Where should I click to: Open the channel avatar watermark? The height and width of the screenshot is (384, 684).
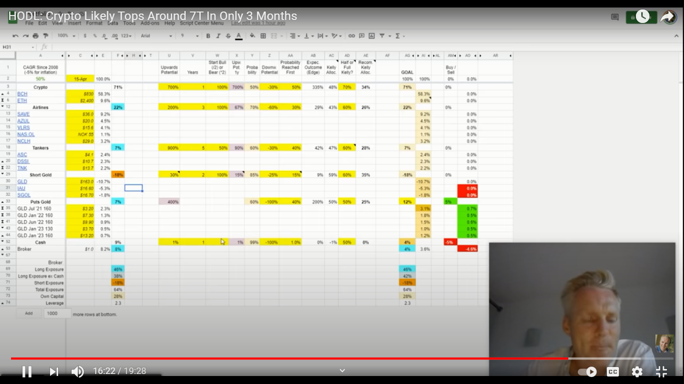664,343
